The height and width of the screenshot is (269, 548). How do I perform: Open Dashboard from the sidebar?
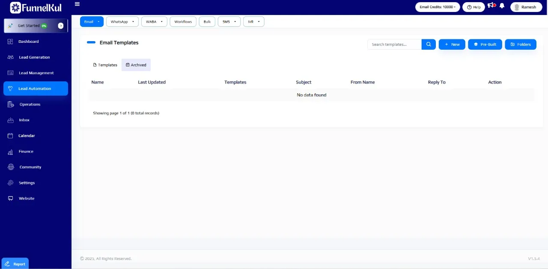coord(28,42)
